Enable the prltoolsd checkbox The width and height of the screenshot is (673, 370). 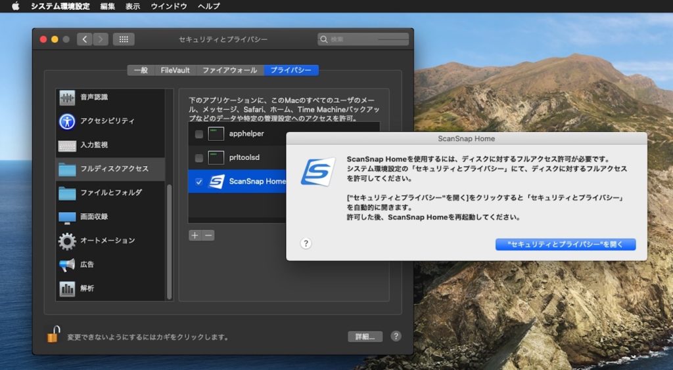199,158
